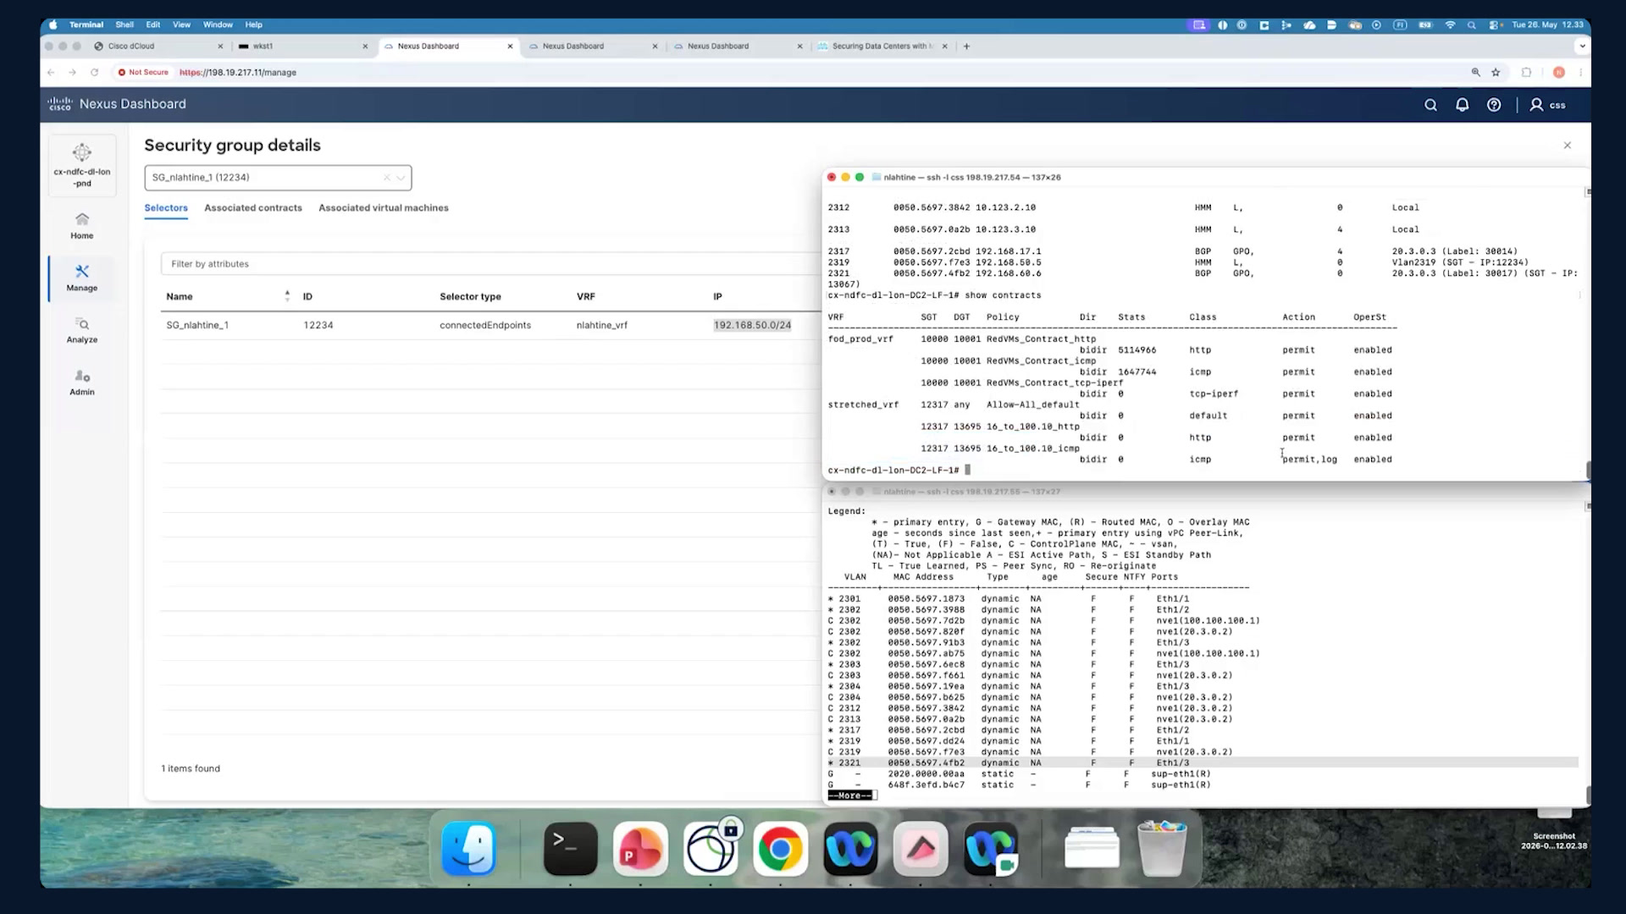Switch to the Cisco dCloud browser tab
1626x914 pixels.
(158, 47)
